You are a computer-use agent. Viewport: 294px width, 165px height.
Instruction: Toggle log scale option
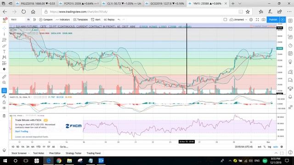point(270,147)
